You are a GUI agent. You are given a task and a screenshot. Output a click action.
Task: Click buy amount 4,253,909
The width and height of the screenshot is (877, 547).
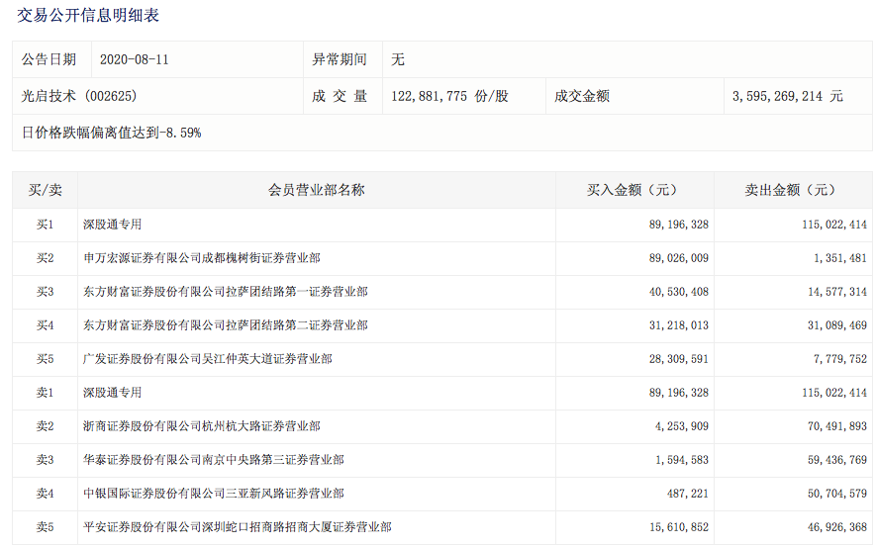tap(682, 426)
